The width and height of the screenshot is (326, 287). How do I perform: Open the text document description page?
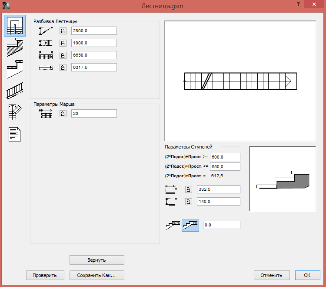coord(14,135)
